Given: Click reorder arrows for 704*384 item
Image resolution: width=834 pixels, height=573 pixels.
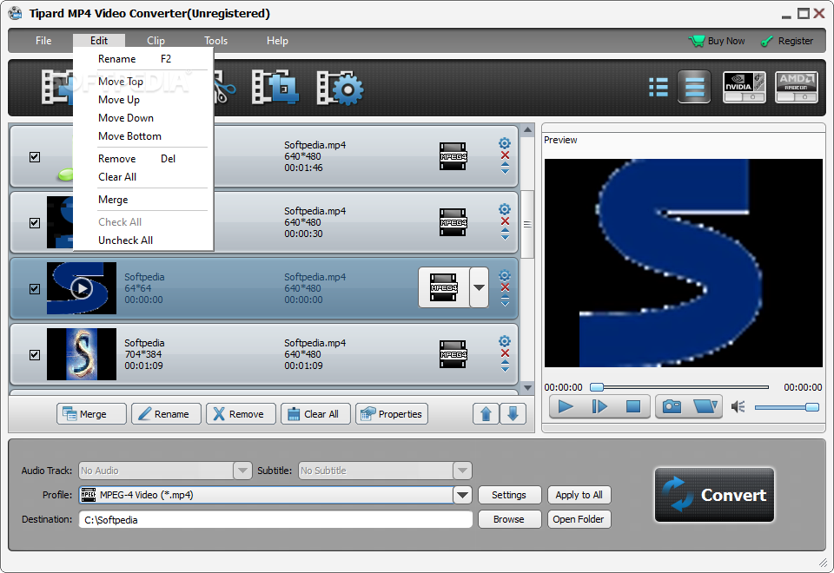Looking at the screenshot, I should tap(505, 366).
